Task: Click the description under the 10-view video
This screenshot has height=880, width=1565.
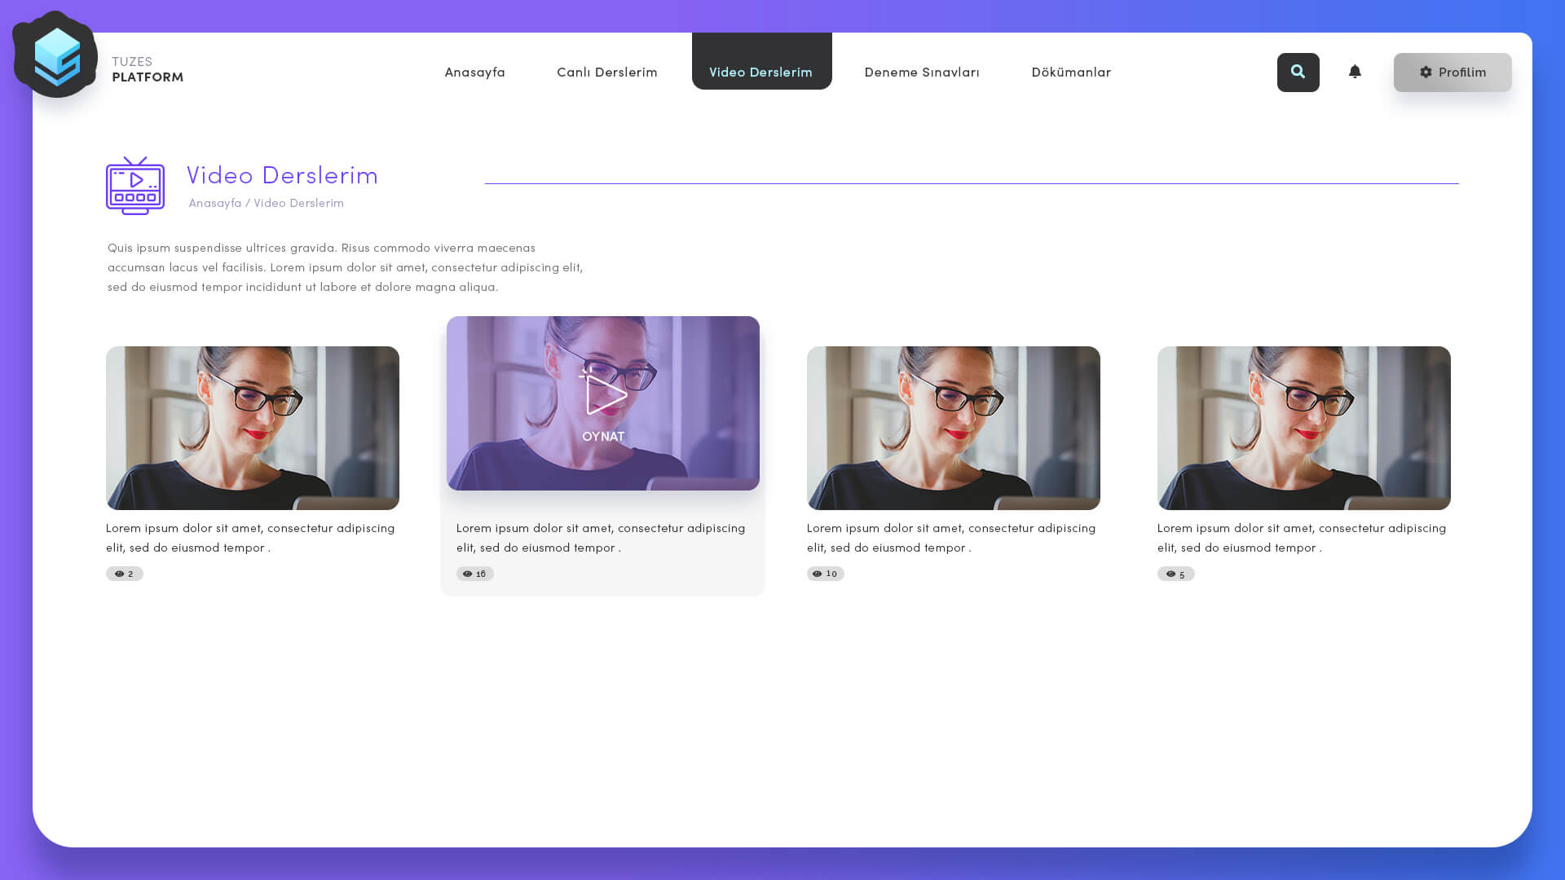Action: click(x=951, y=538)
